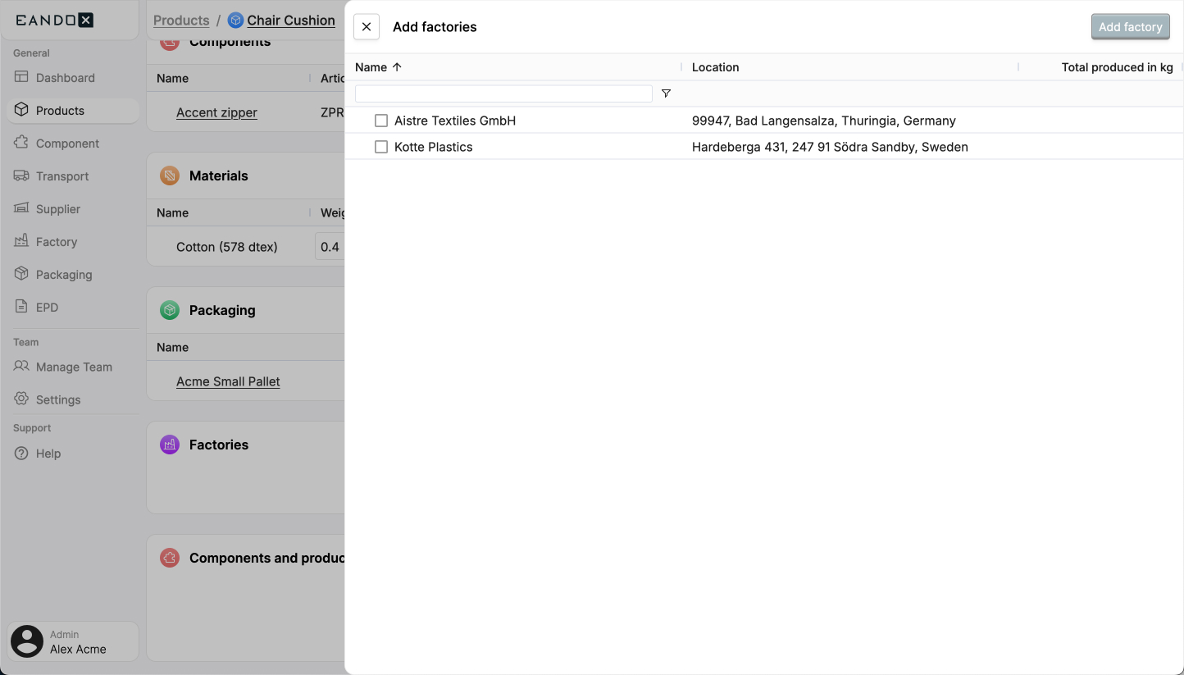
Task: Click the Help question mark icon
Action: pos(21,454)
